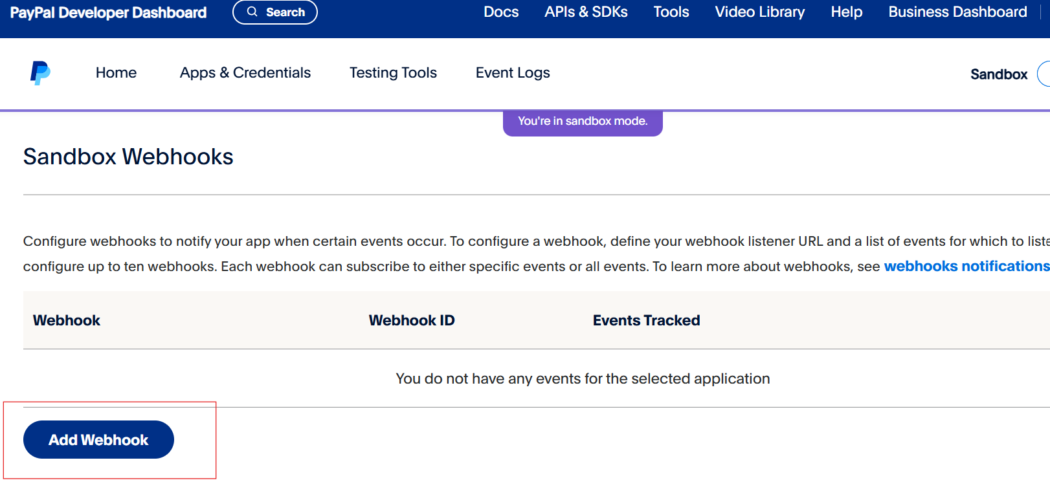Click the Webhook column header
The width and height of the screenshot is (1050, 480).
[x=67, y=320]
